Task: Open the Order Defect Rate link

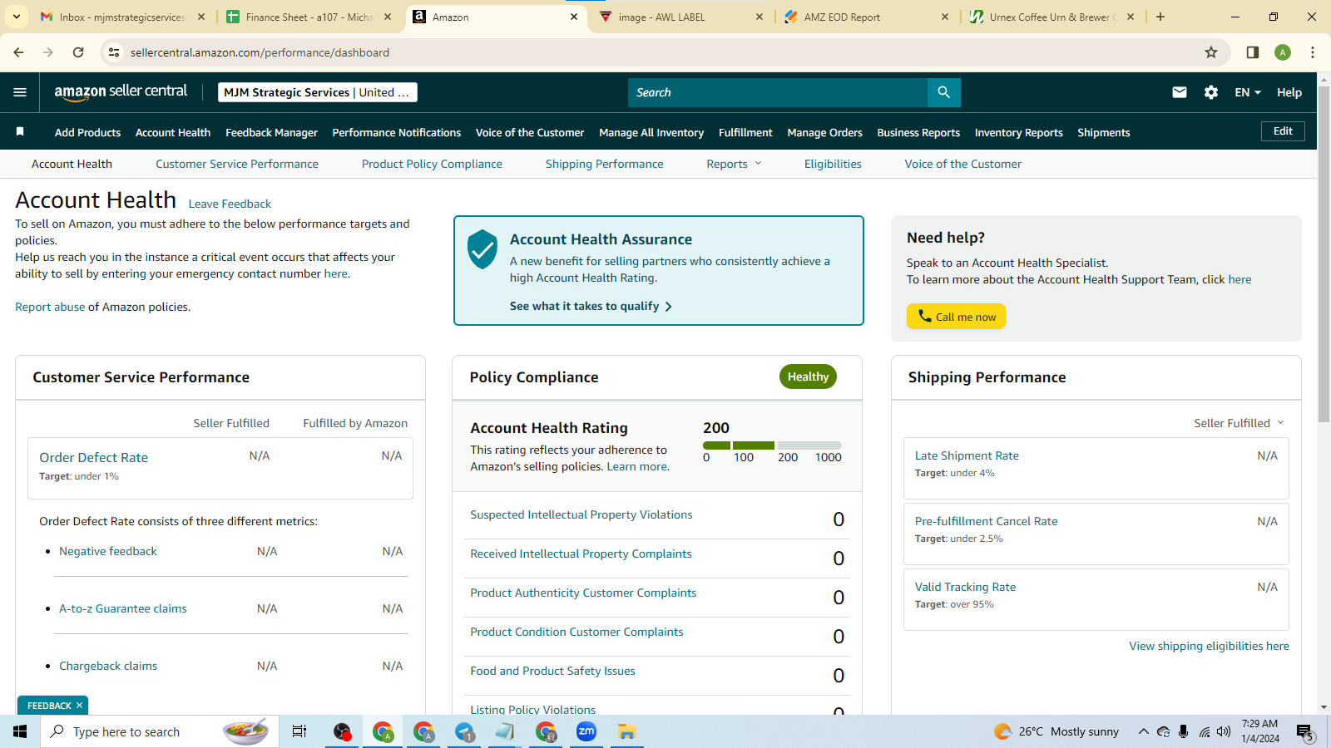Action: tap(94, 457)
